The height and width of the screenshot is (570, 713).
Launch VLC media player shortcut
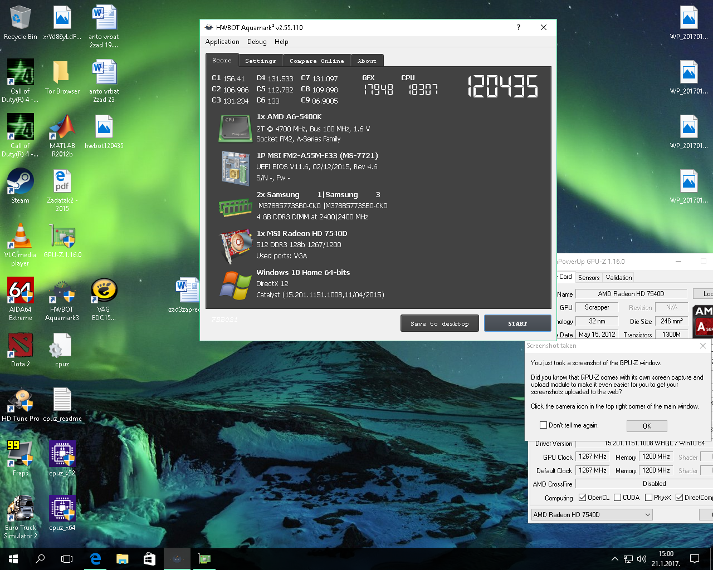point(21,245)
